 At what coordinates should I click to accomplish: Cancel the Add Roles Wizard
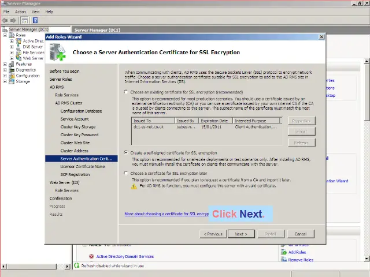click(x=301, y=234)
